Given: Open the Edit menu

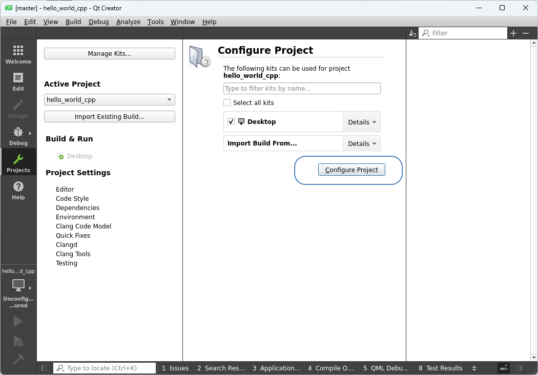Looking at the screenshot, I should coord(30,22).
